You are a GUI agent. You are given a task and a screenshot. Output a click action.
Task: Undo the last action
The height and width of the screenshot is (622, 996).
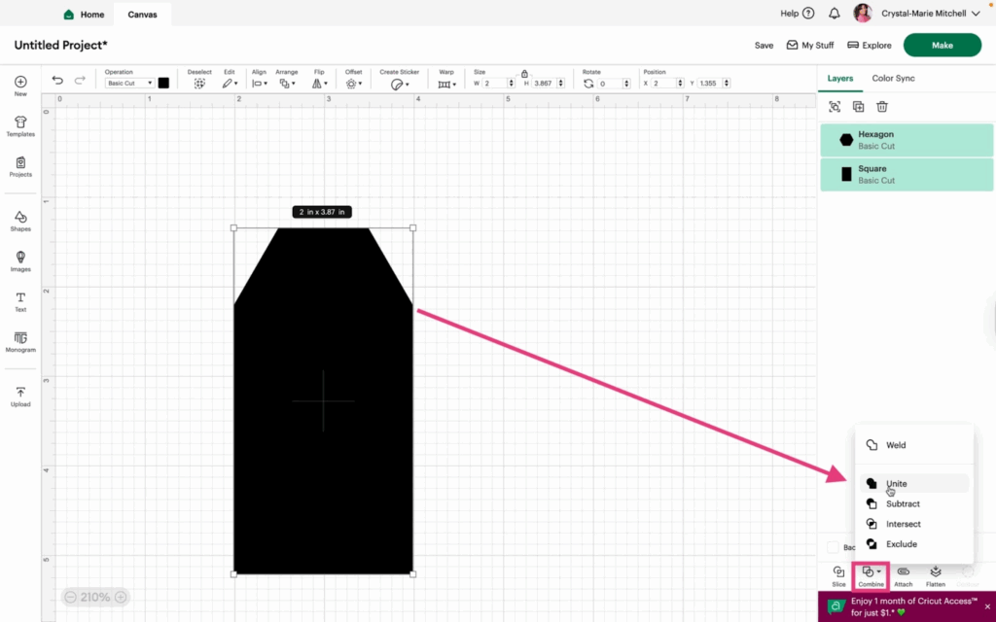coord(57,80)
